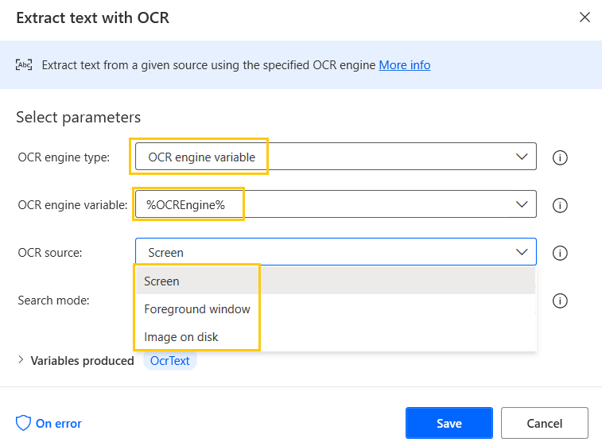The width and height of the screenshot is (602, 446).
Task: Click the OcrText variable chip
Action: (x=170, y=361)
